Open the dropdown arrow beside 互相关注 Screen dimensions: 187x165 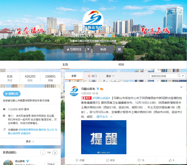(x=88, y=49)
